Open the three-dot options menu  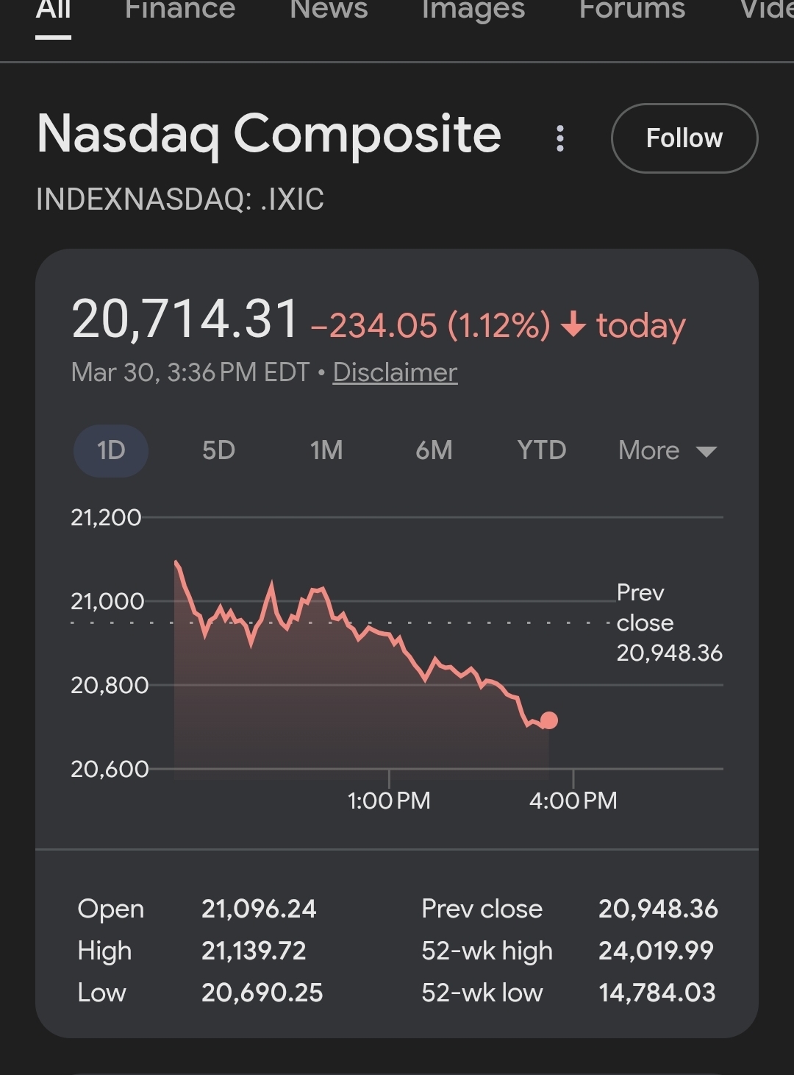coord(560,138)
